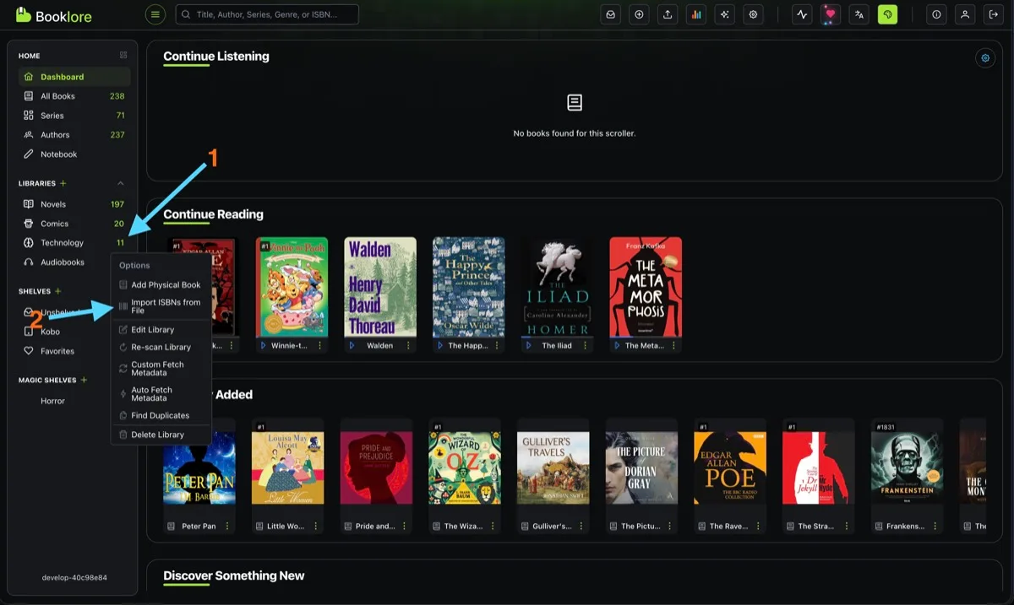Open the three-dot menu for Peter Pan
This screenshot has height=605, width=1014.
(227, 526)
